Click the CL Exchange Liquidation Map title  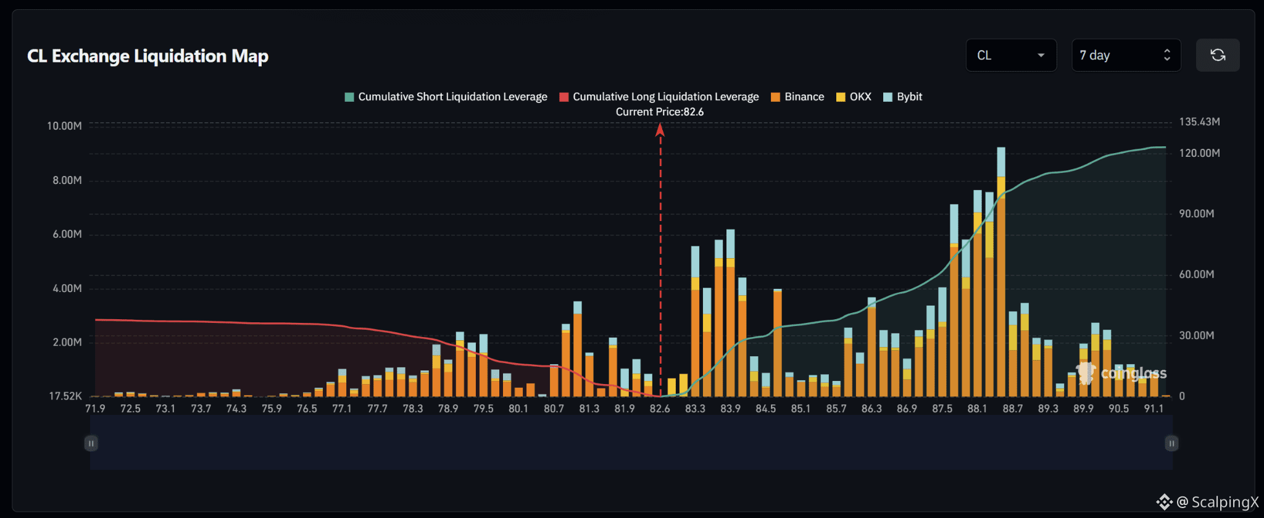[x=148, y=56]
